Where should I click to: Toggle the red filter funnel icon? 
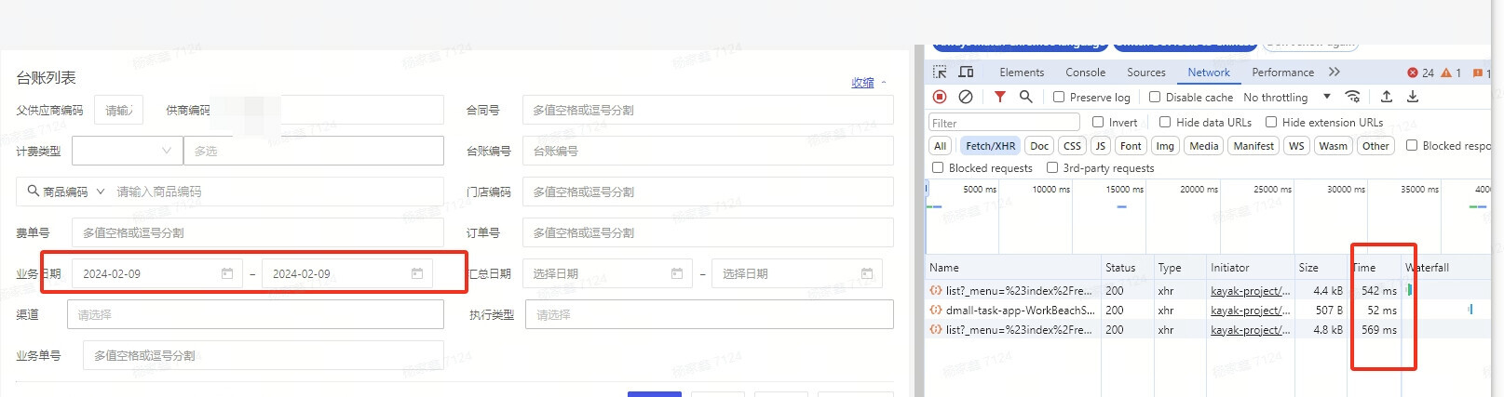[999, 97]
